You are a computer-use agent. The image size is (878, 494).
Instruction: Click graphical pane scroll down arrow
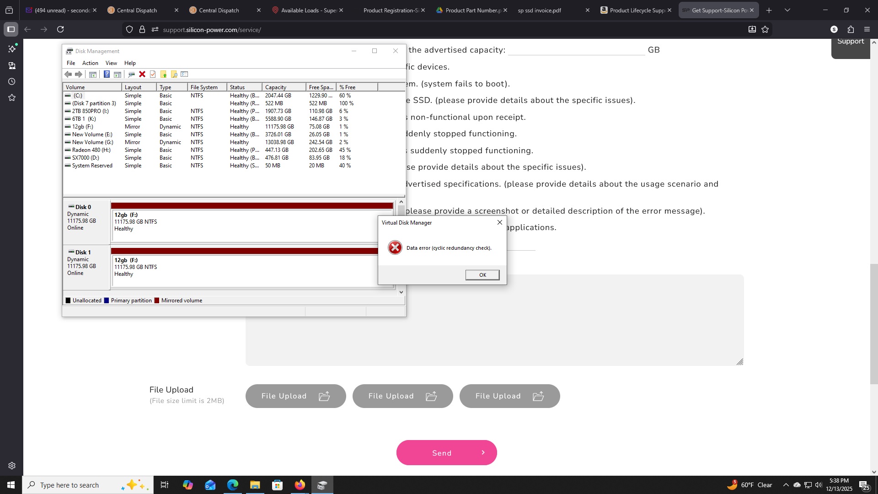tap(401, 292)
